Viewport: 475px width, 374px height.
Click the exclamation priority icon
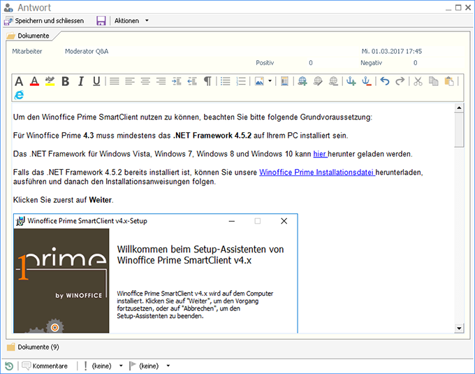[85, 366]
